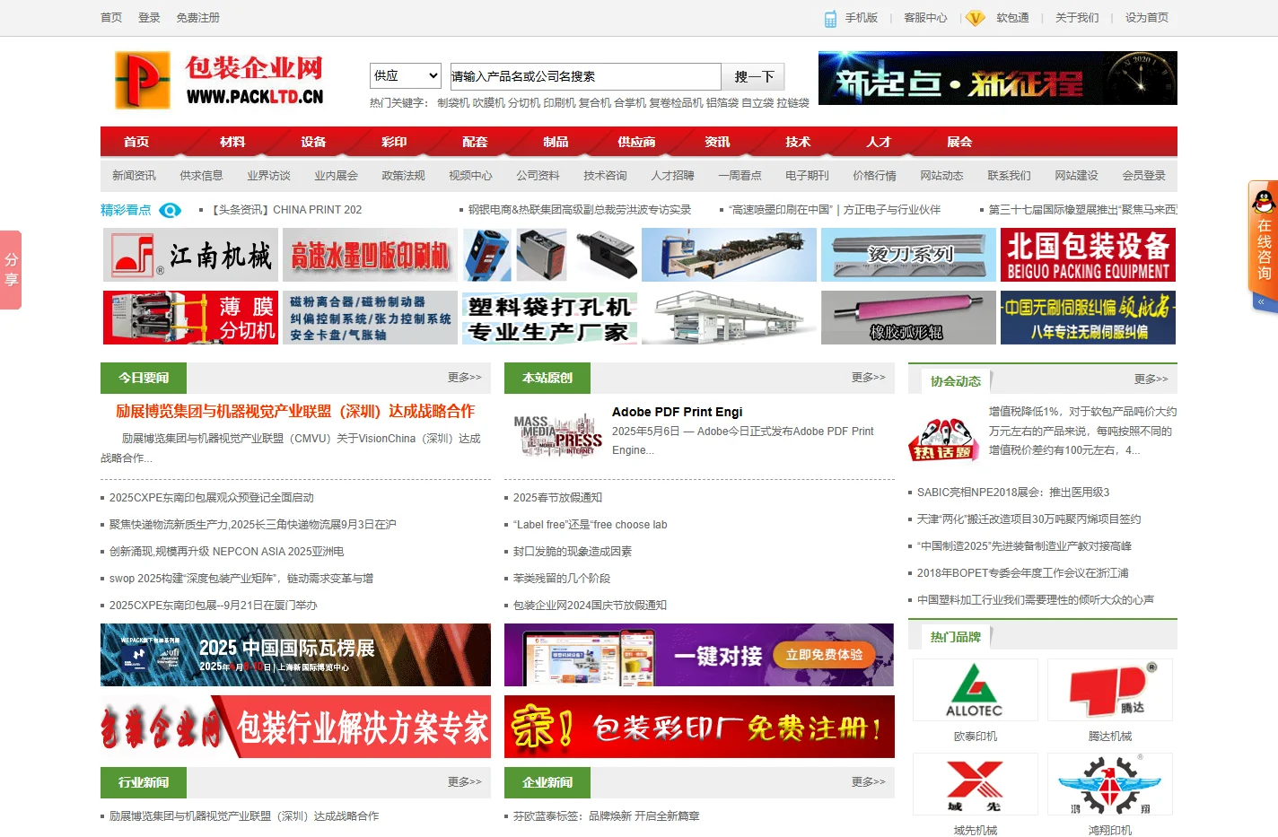Open the 2025CXPE东南印包展观众预登记全面启动 article

coord(212,498)
